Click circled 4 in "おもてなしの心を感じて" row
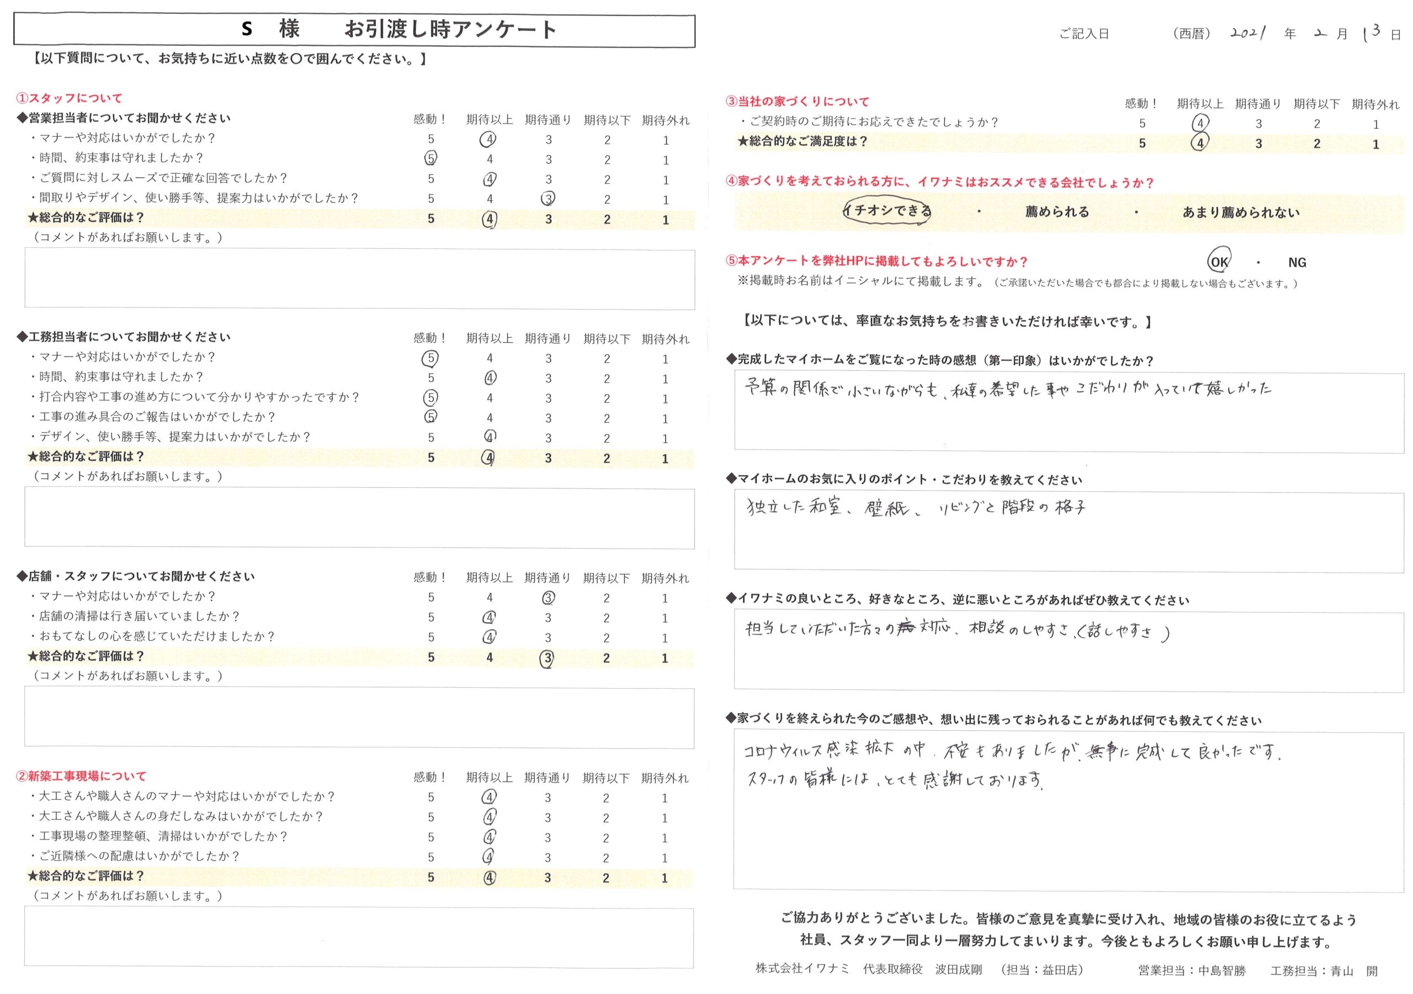 [x=490, y=637]
